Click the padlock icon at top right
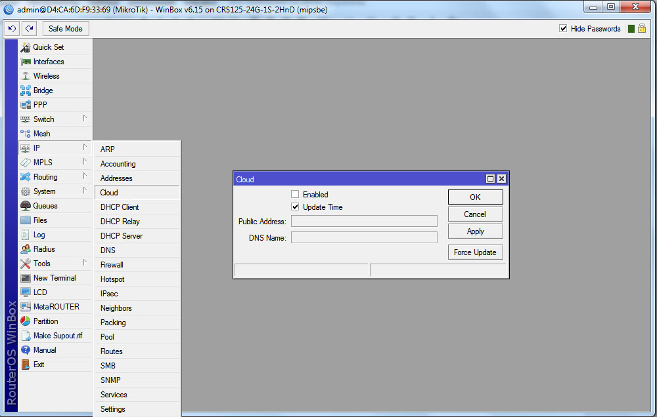 coord(642,29)
